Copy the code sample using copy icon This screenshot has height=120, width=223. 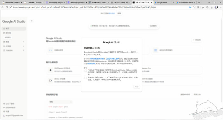click(x=197, y=102)
